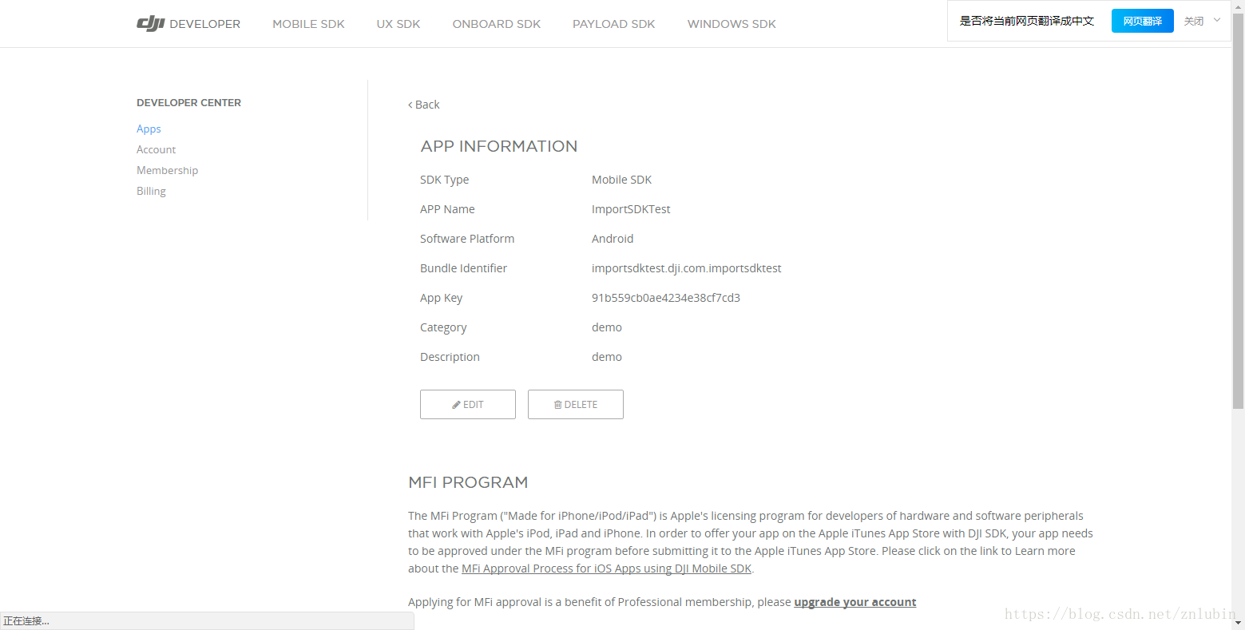Click the DELETE button
This screenshot has width=1245, height=630.
tap(576, 404)
